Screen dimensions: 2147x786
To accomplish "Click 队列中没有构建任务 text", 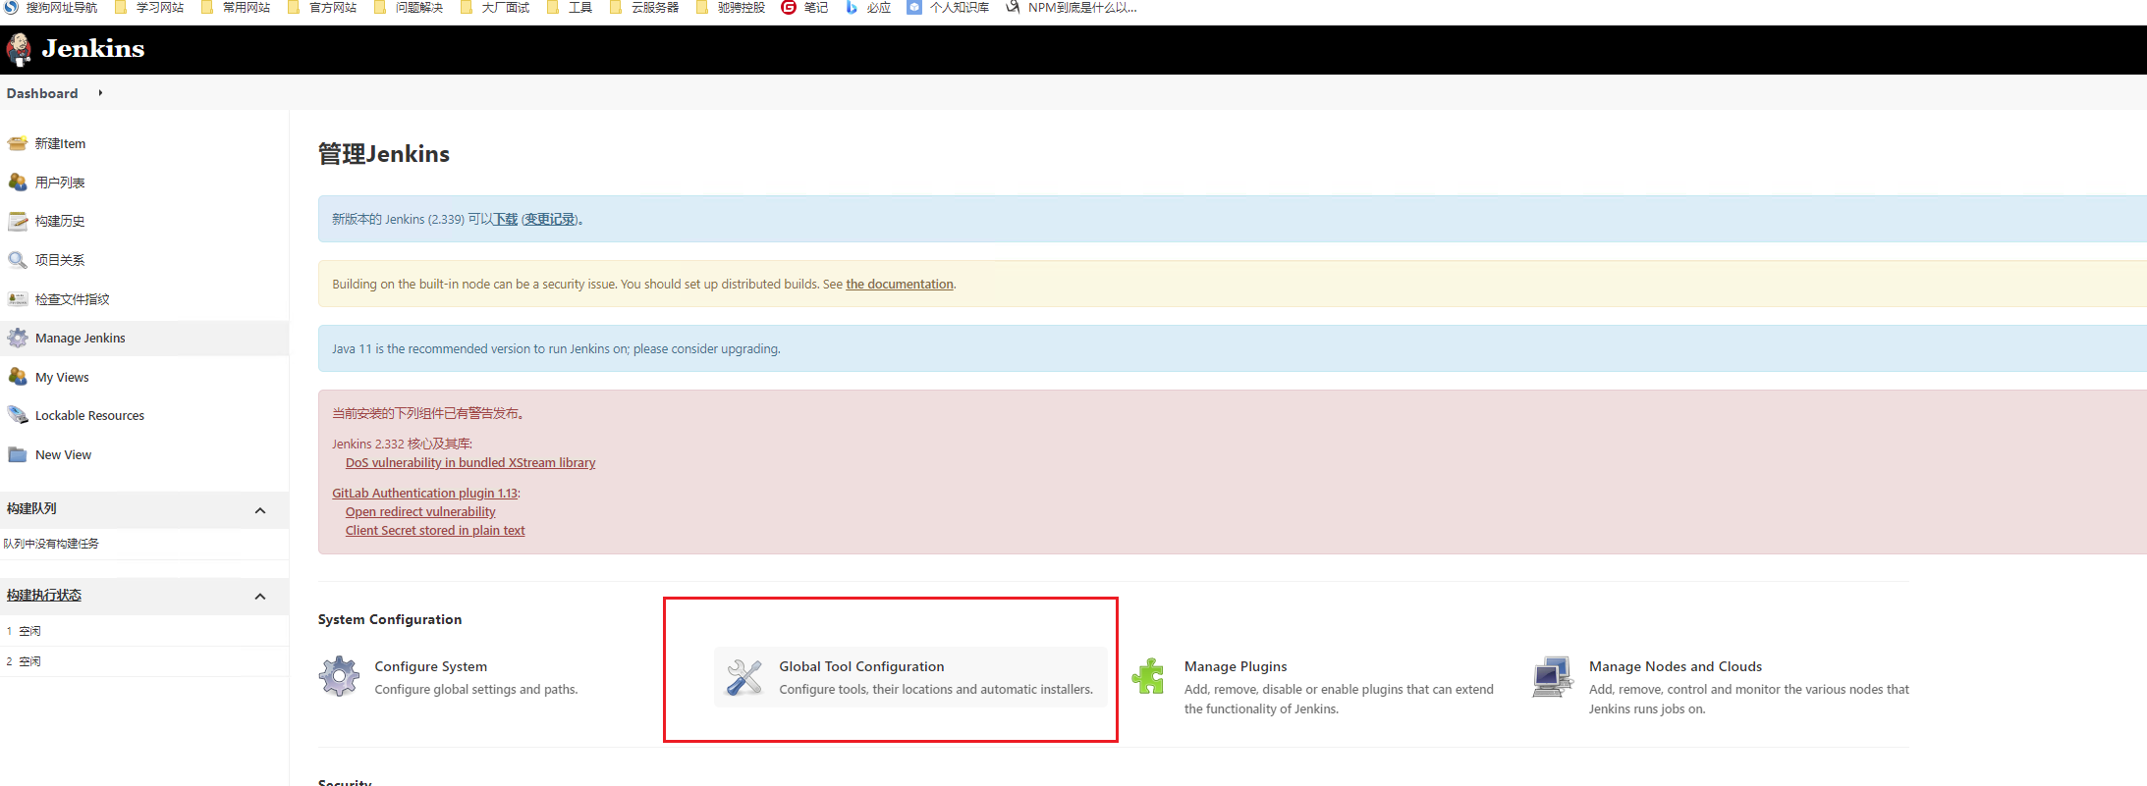I will [x=51, y=544].
